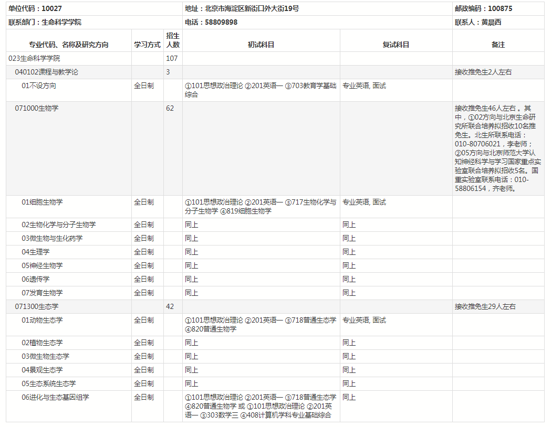Click the 02生物化学与分子生物学 direction
The height and width of the screenshot is (427, 552).
tap(59, 225)
